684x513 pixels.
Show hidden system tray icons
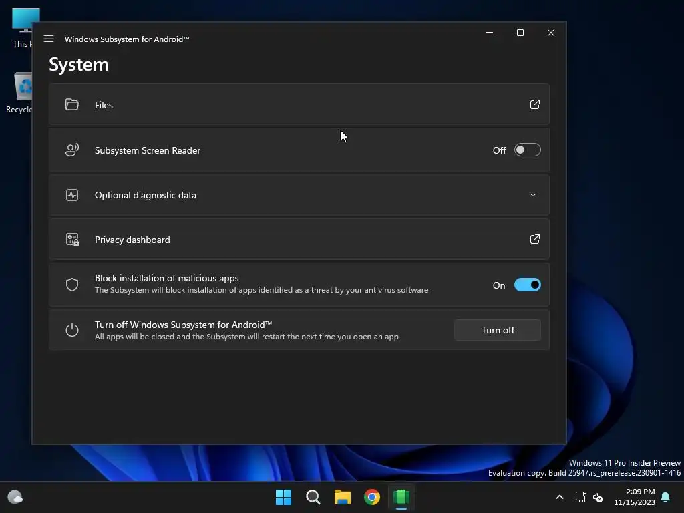[x=560, y=497]
